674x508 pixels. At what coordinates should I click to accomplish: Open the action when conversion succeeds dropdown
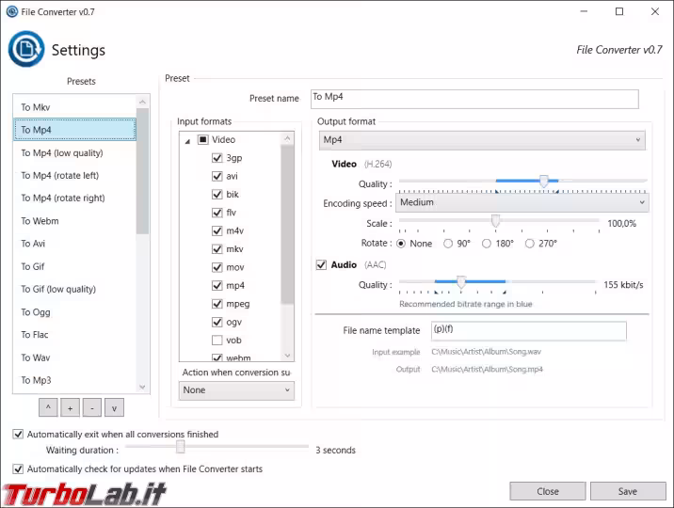[236, 389]
